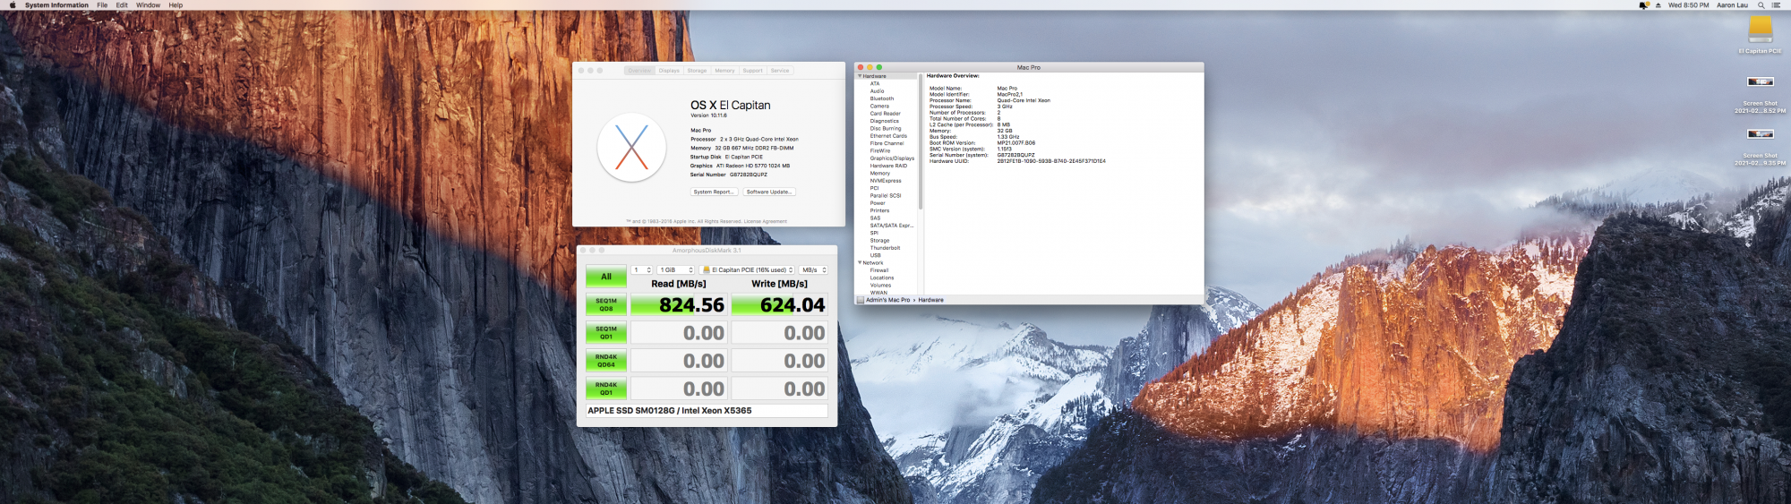
Task: Select the El Capitan PCIE drive on desktop
Action: [1760, 30]
